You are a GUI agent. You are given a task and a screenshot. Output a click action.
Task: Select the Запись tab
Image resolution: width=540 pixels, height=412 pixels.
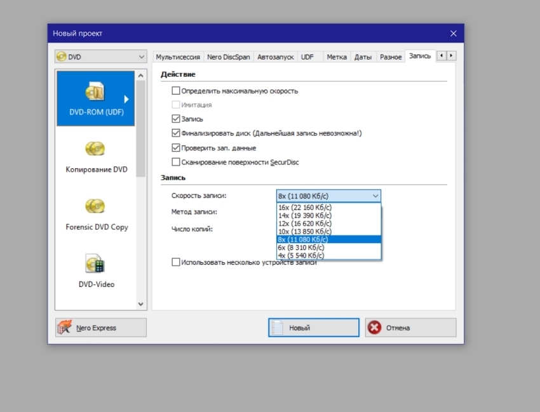point(420,56)
